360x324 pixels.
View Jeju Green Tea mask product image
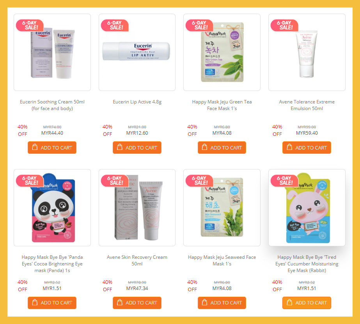[222, 52]
